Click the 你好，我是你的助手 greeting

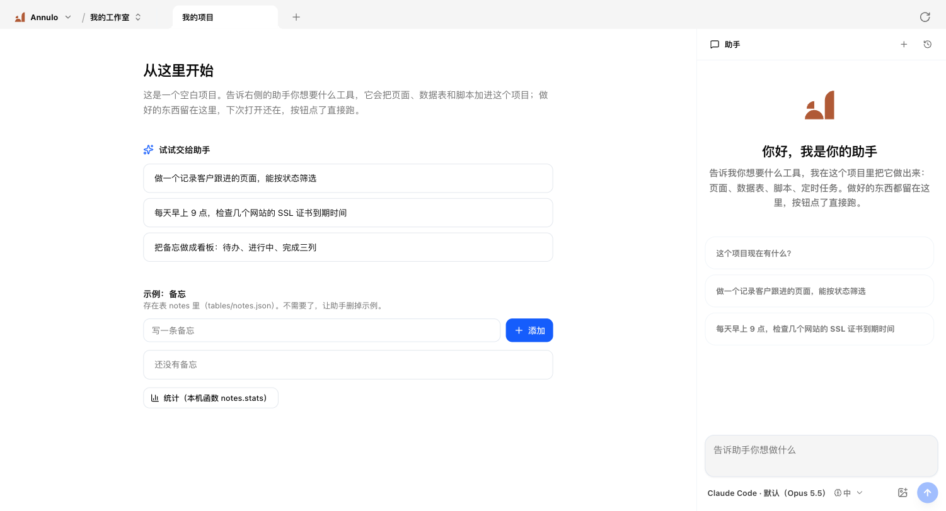pos(819,151)
